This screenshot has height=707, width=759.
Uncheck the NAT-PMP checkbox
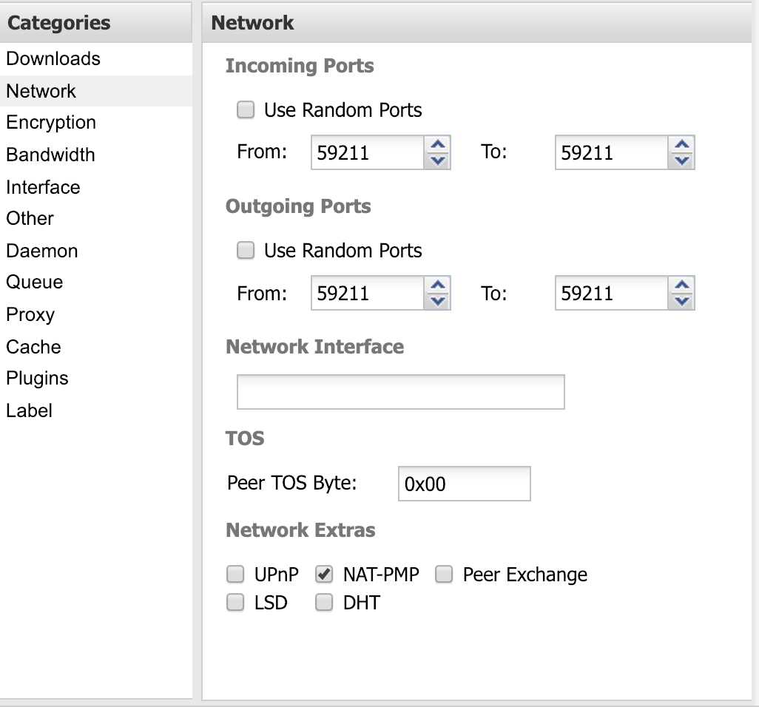tap(324, 575)
